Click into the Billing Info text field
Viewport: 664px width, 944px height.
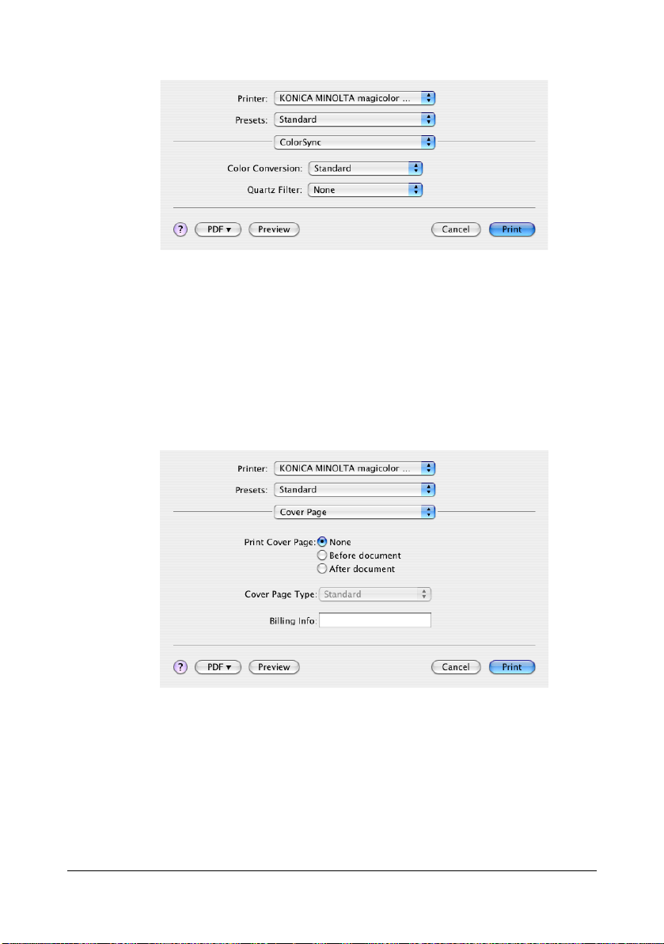(x=375, y=620)
